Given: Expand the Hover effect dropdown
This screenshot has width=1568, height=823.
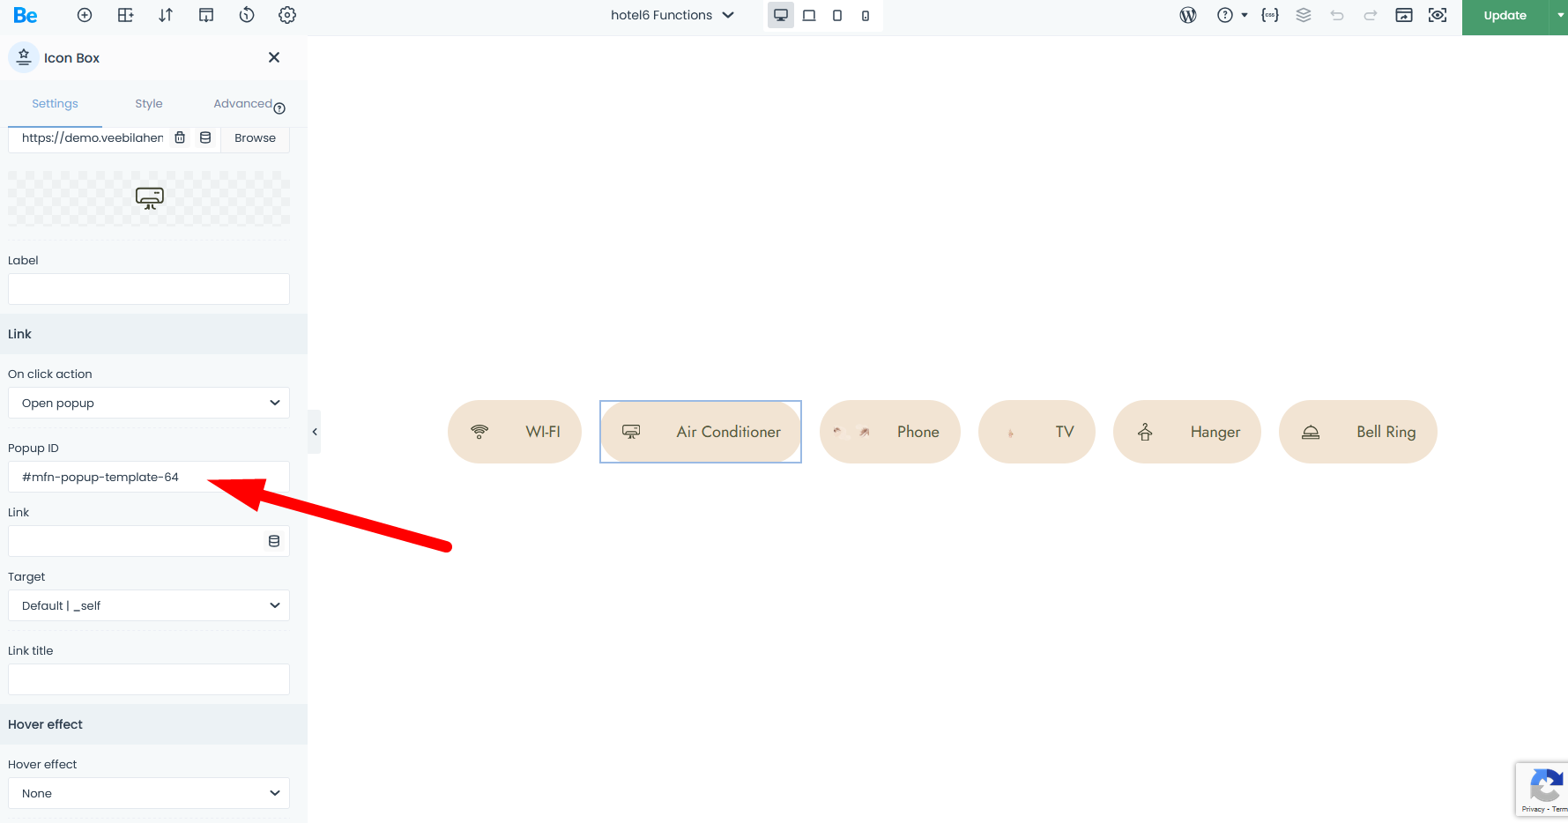Looking at the screenshot, I should (x=149, y=793).
